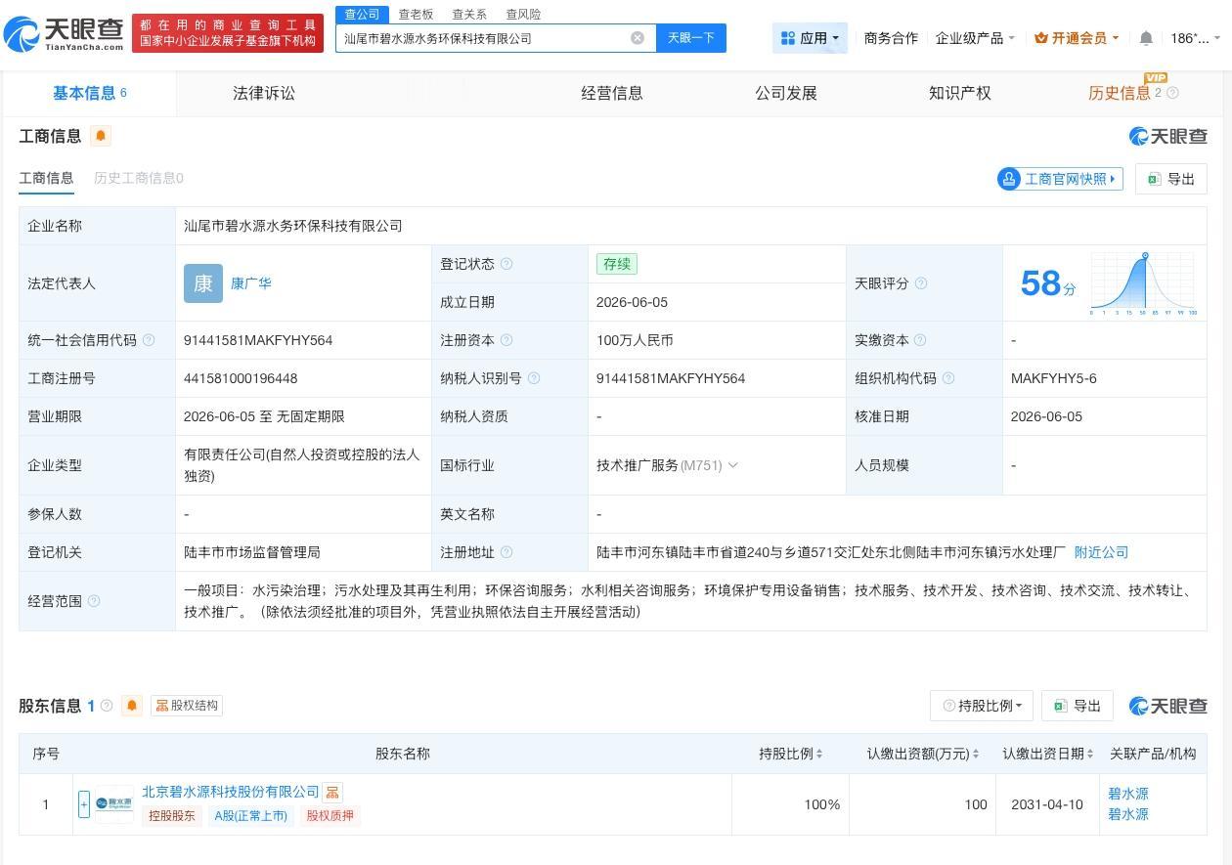This screenshot has width=1232, height=865.
Task: Open the 持股比例 filter dropdown
Action: pyautogui.click(x=982, y=706)
